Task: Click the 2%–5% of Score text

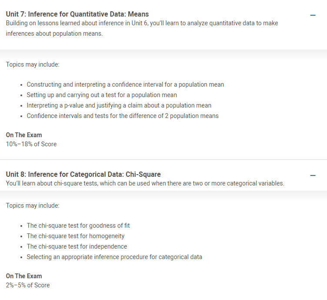Action: (x=28, y=285)
